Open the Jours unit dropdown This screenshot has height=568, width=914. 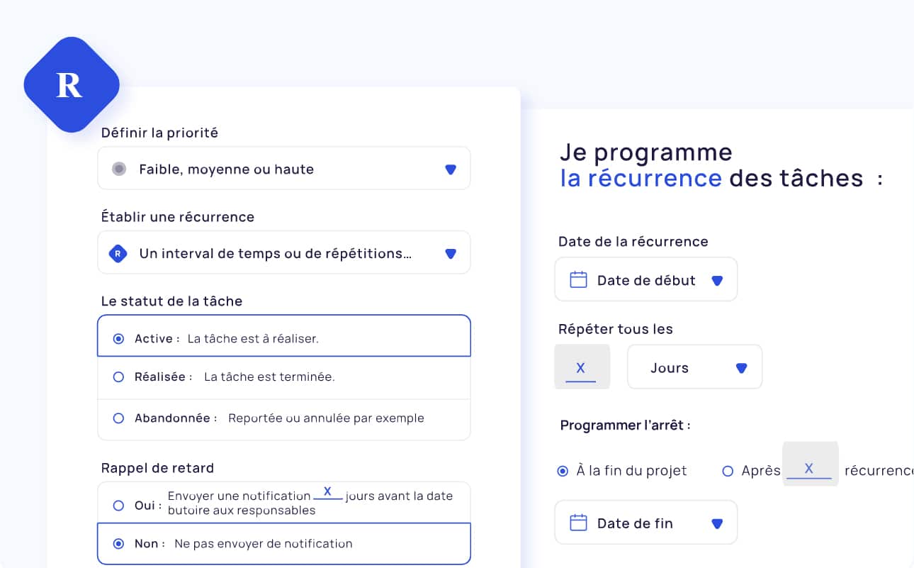(694, 367)
